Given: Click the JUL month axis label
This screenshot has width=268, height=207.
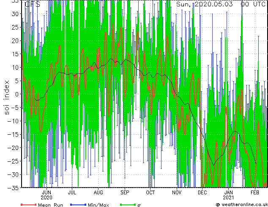Looking at the screenshot, I should 72,193.
